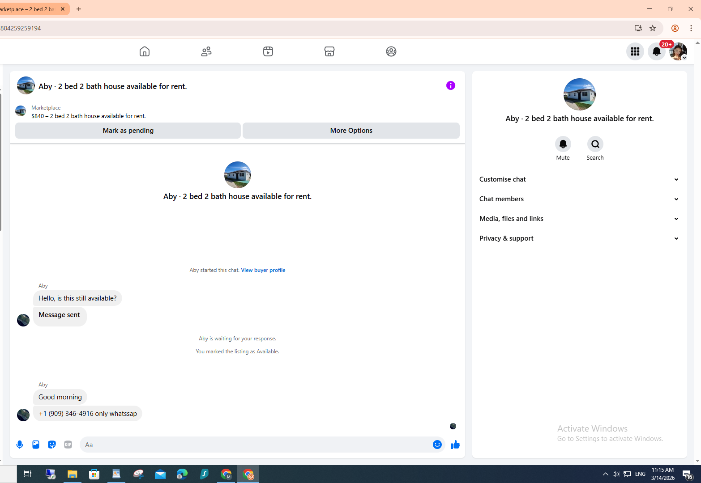Screen dimensions: 701x483
Task: Open the emoji picker in message box
Action: (437, 445)
